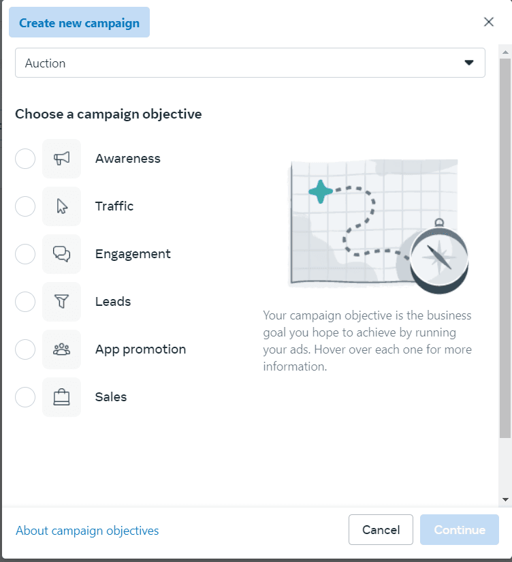Image resolution: width=512 pixels, height=562 pixels.
Task: Click the Traffic cursor icon
Action: pyautogui.click(x=62, y=206)
